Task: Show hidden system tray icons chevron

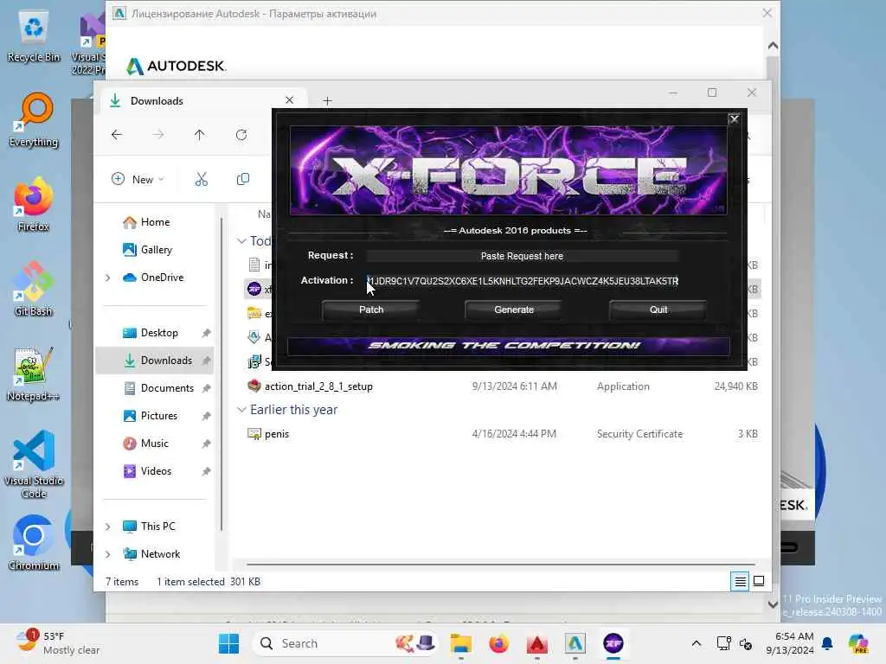Action: click(x=697, y=643)
